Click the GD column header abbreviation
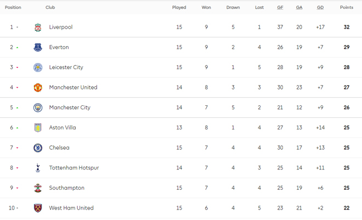Viewport: 362px width, 220px height. click(320, 7)
